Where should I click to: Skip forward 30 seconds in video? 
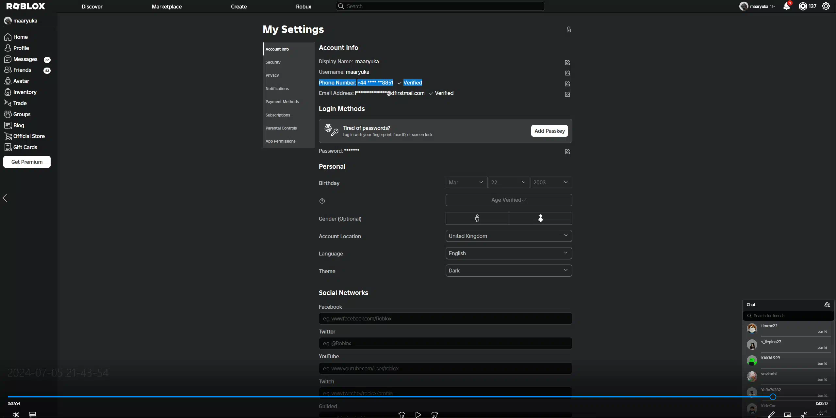click(x=434, y=414)
